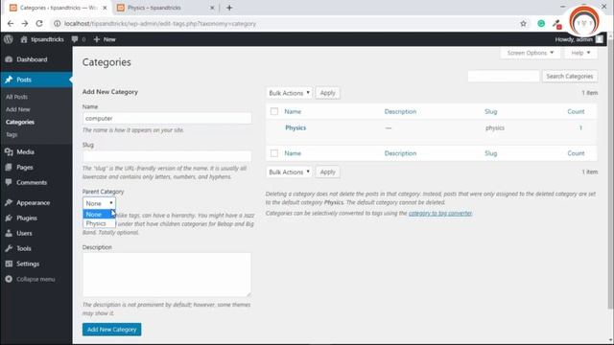Click into the Name input field
The image size is (614, 345).
click(167, 118)
